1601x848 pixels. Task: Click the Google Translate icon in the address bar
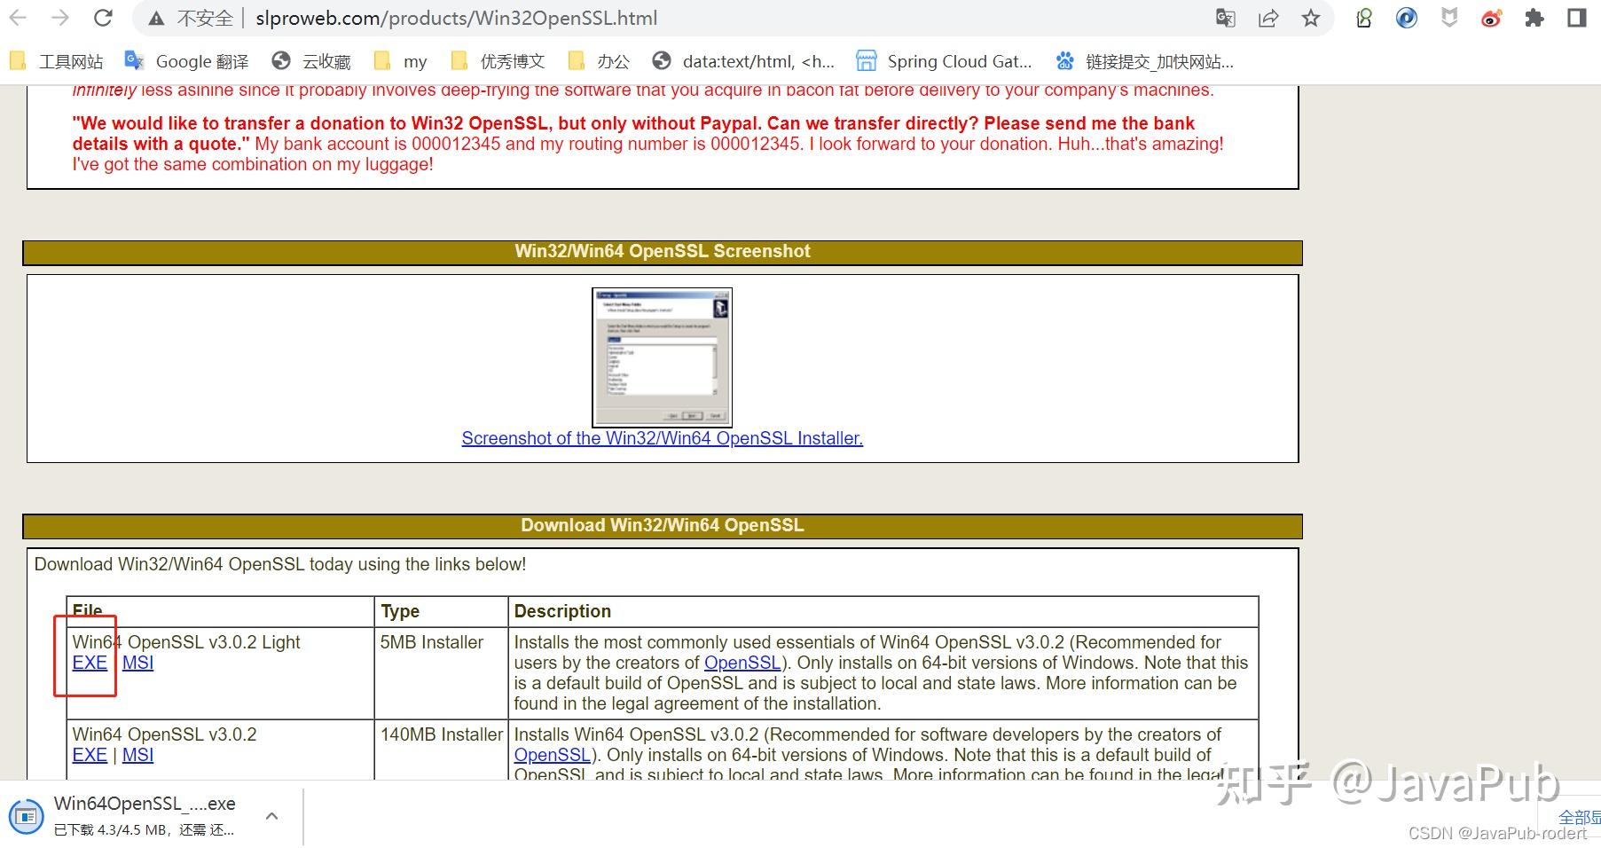point(1226,17)
